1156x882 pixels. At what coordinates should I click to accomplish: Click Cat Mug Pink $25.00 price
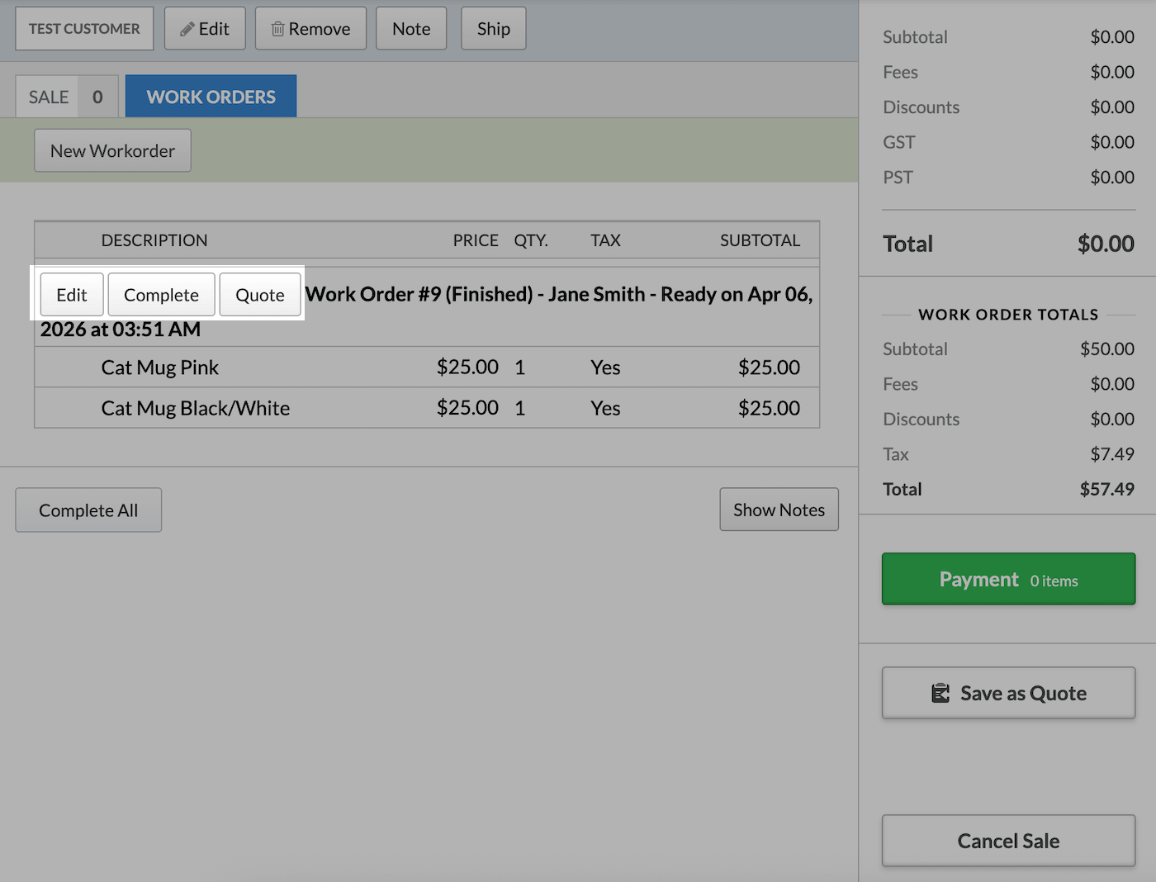(467, 367)
